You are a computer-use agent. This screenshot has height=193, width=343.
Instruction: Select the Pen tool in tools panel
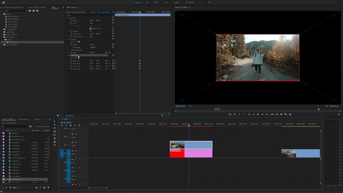(x=55, y=138)
